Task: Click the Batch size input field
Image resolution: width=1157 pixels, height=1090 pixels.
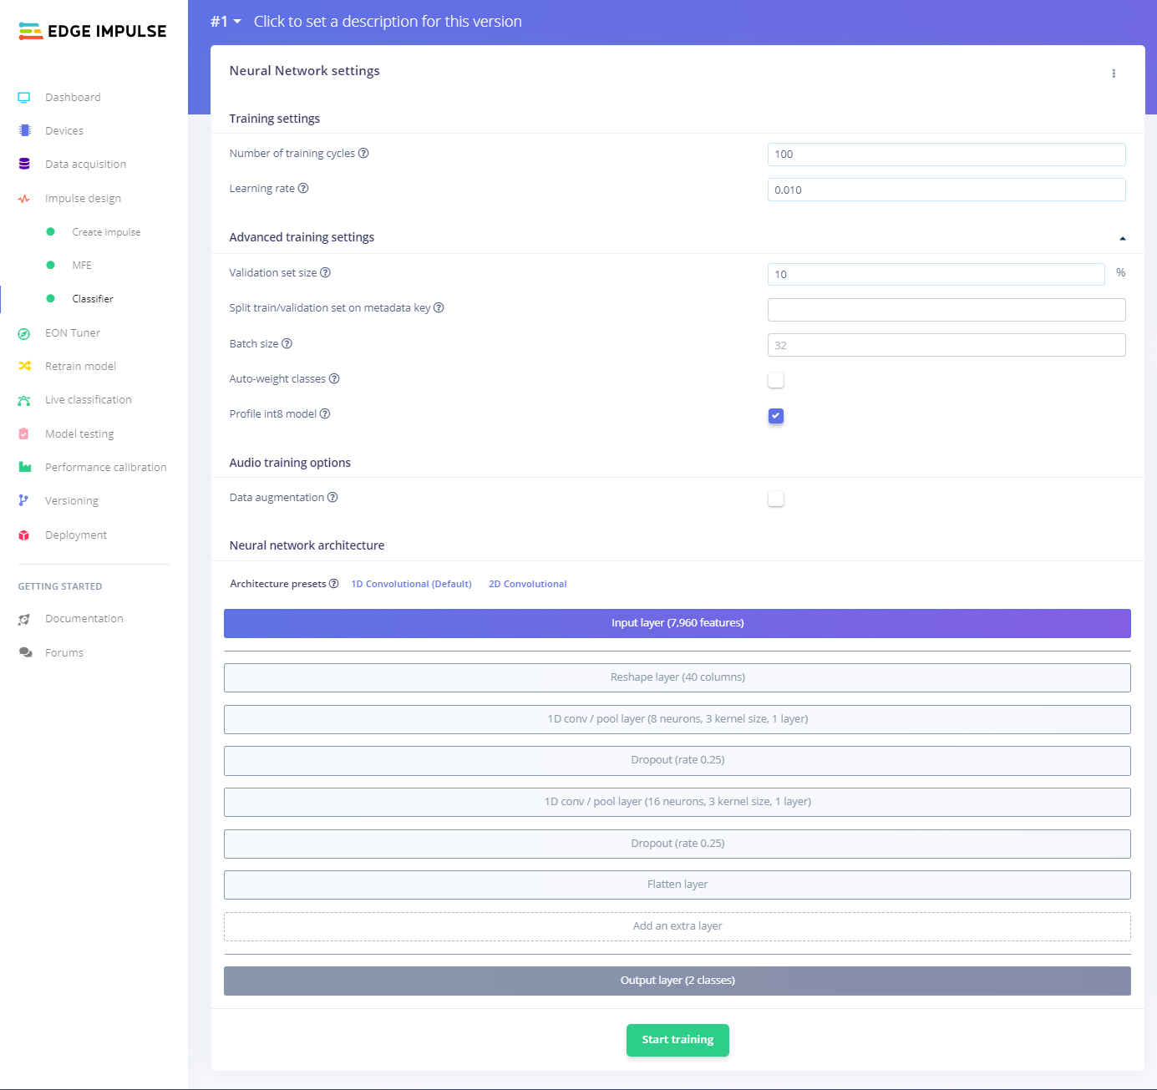Action: [x=946, y=345]
